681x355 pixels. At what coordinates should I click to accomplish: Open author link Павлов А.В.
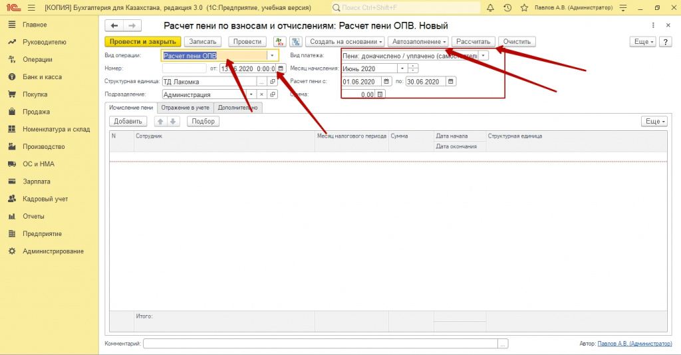click(634, 344)
